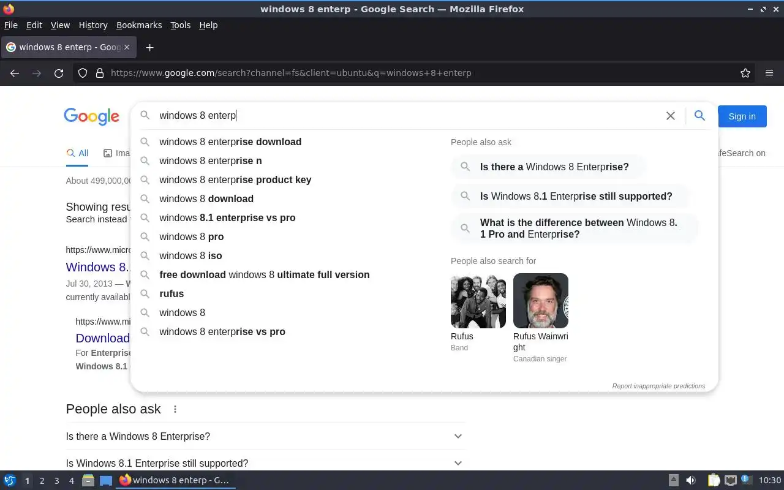Open the volume control in the system tray
The image size is (784, 490).
click(x=691, y=480)
